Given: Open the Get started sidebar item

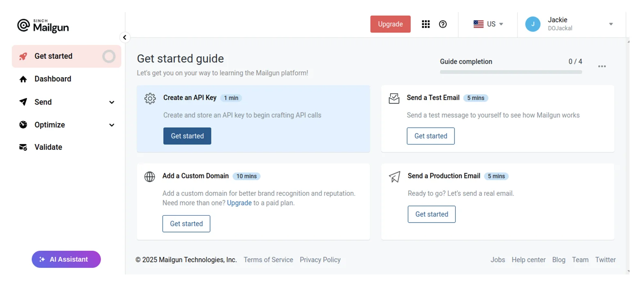Looking at the screenshot, I should click(67, 56).
